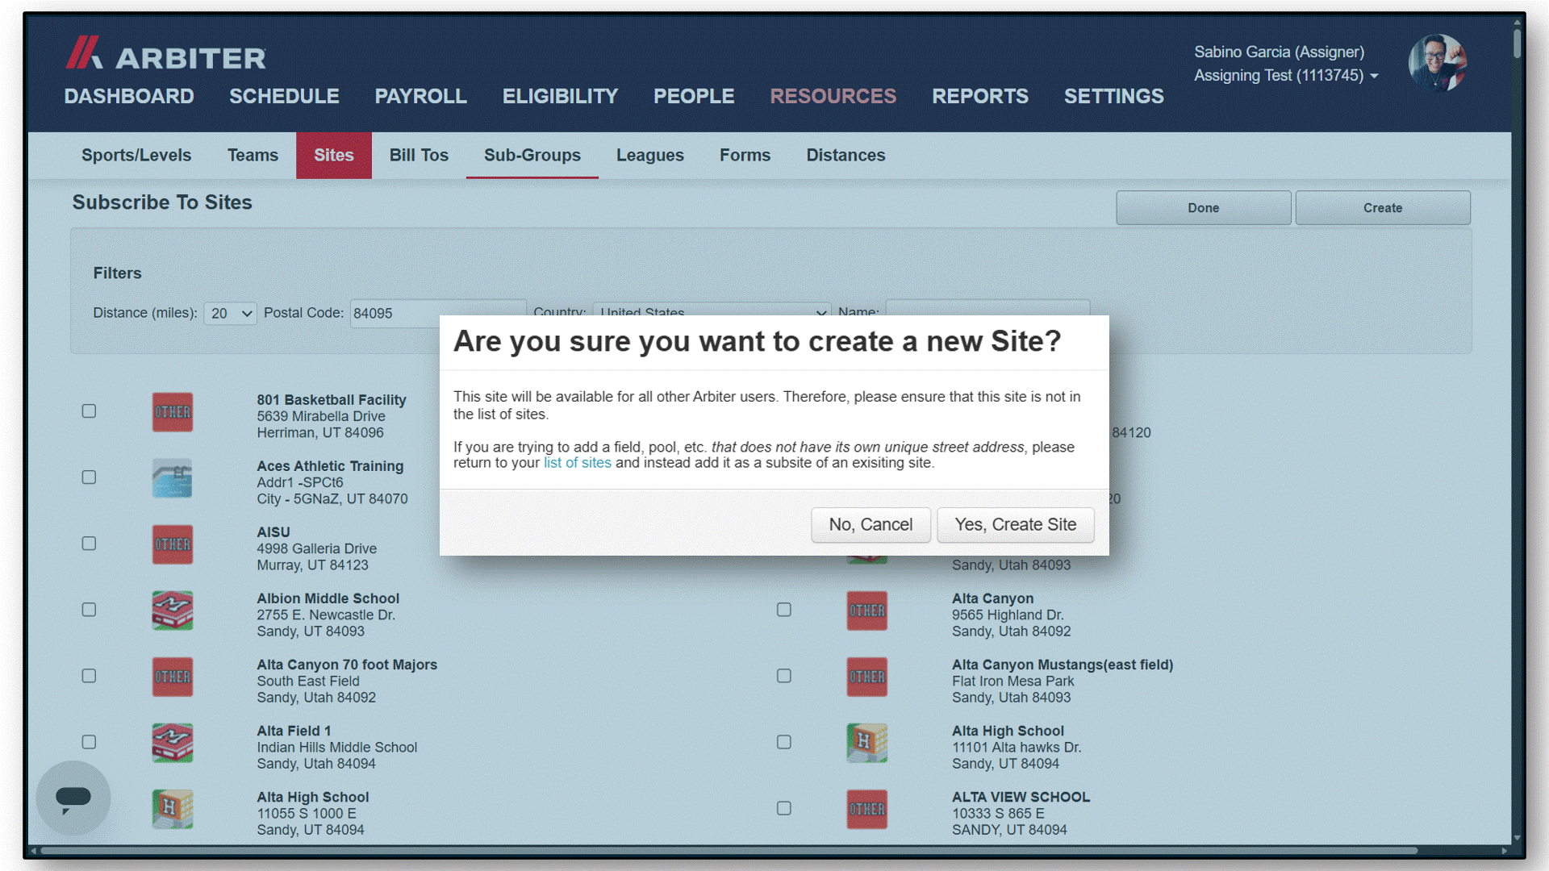This screenshot has width=1549, height=871.
Task: Open the People menu
Action: point(694,96)
